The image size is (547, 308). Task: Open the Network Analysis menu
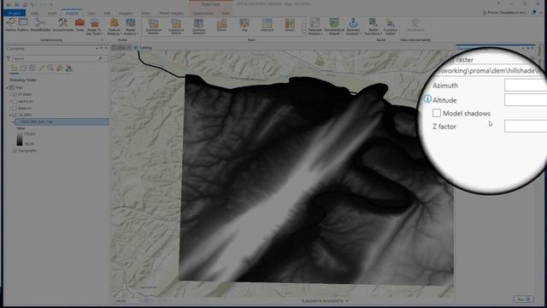[315, 27]
